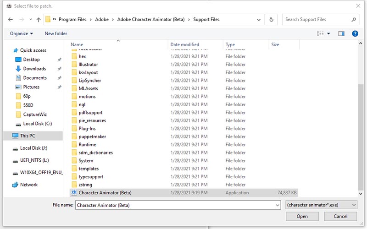Change view layout icon

pyautogui.click(x=320, y=33)
